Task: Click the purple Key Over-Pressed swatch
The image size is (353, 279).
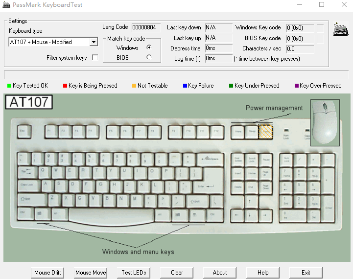Action: point(297,86)
